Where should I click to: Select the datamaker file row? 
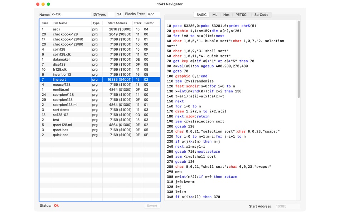(x=100, y=59)
